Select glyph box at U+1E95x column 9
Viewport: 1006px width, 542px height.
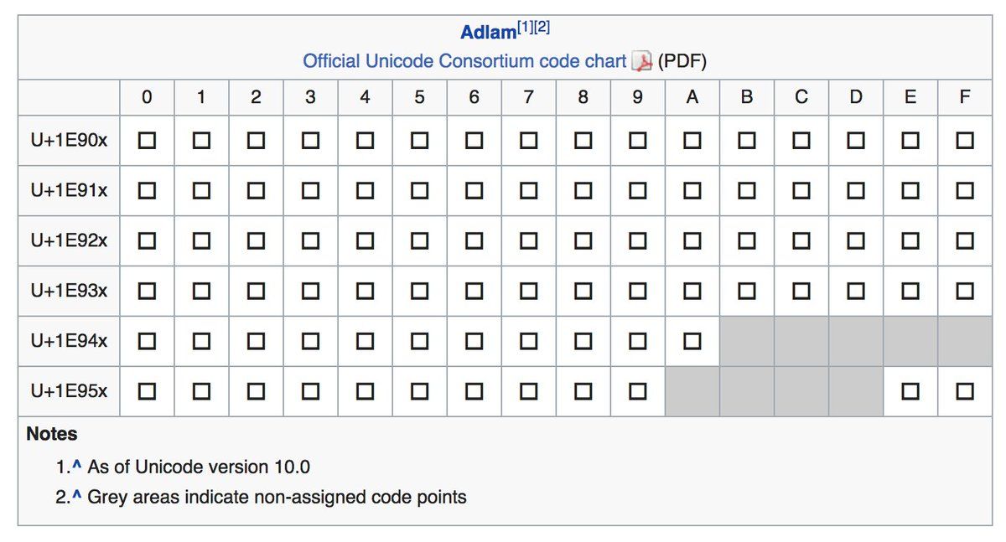click(x=637, y=391)
